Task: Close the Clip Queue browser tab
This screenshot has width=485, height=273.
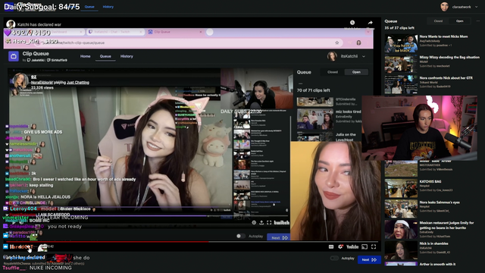Action: coord(200,32)
